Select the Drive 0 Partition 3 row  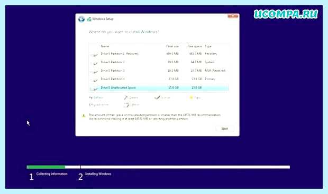coord(159,71)
